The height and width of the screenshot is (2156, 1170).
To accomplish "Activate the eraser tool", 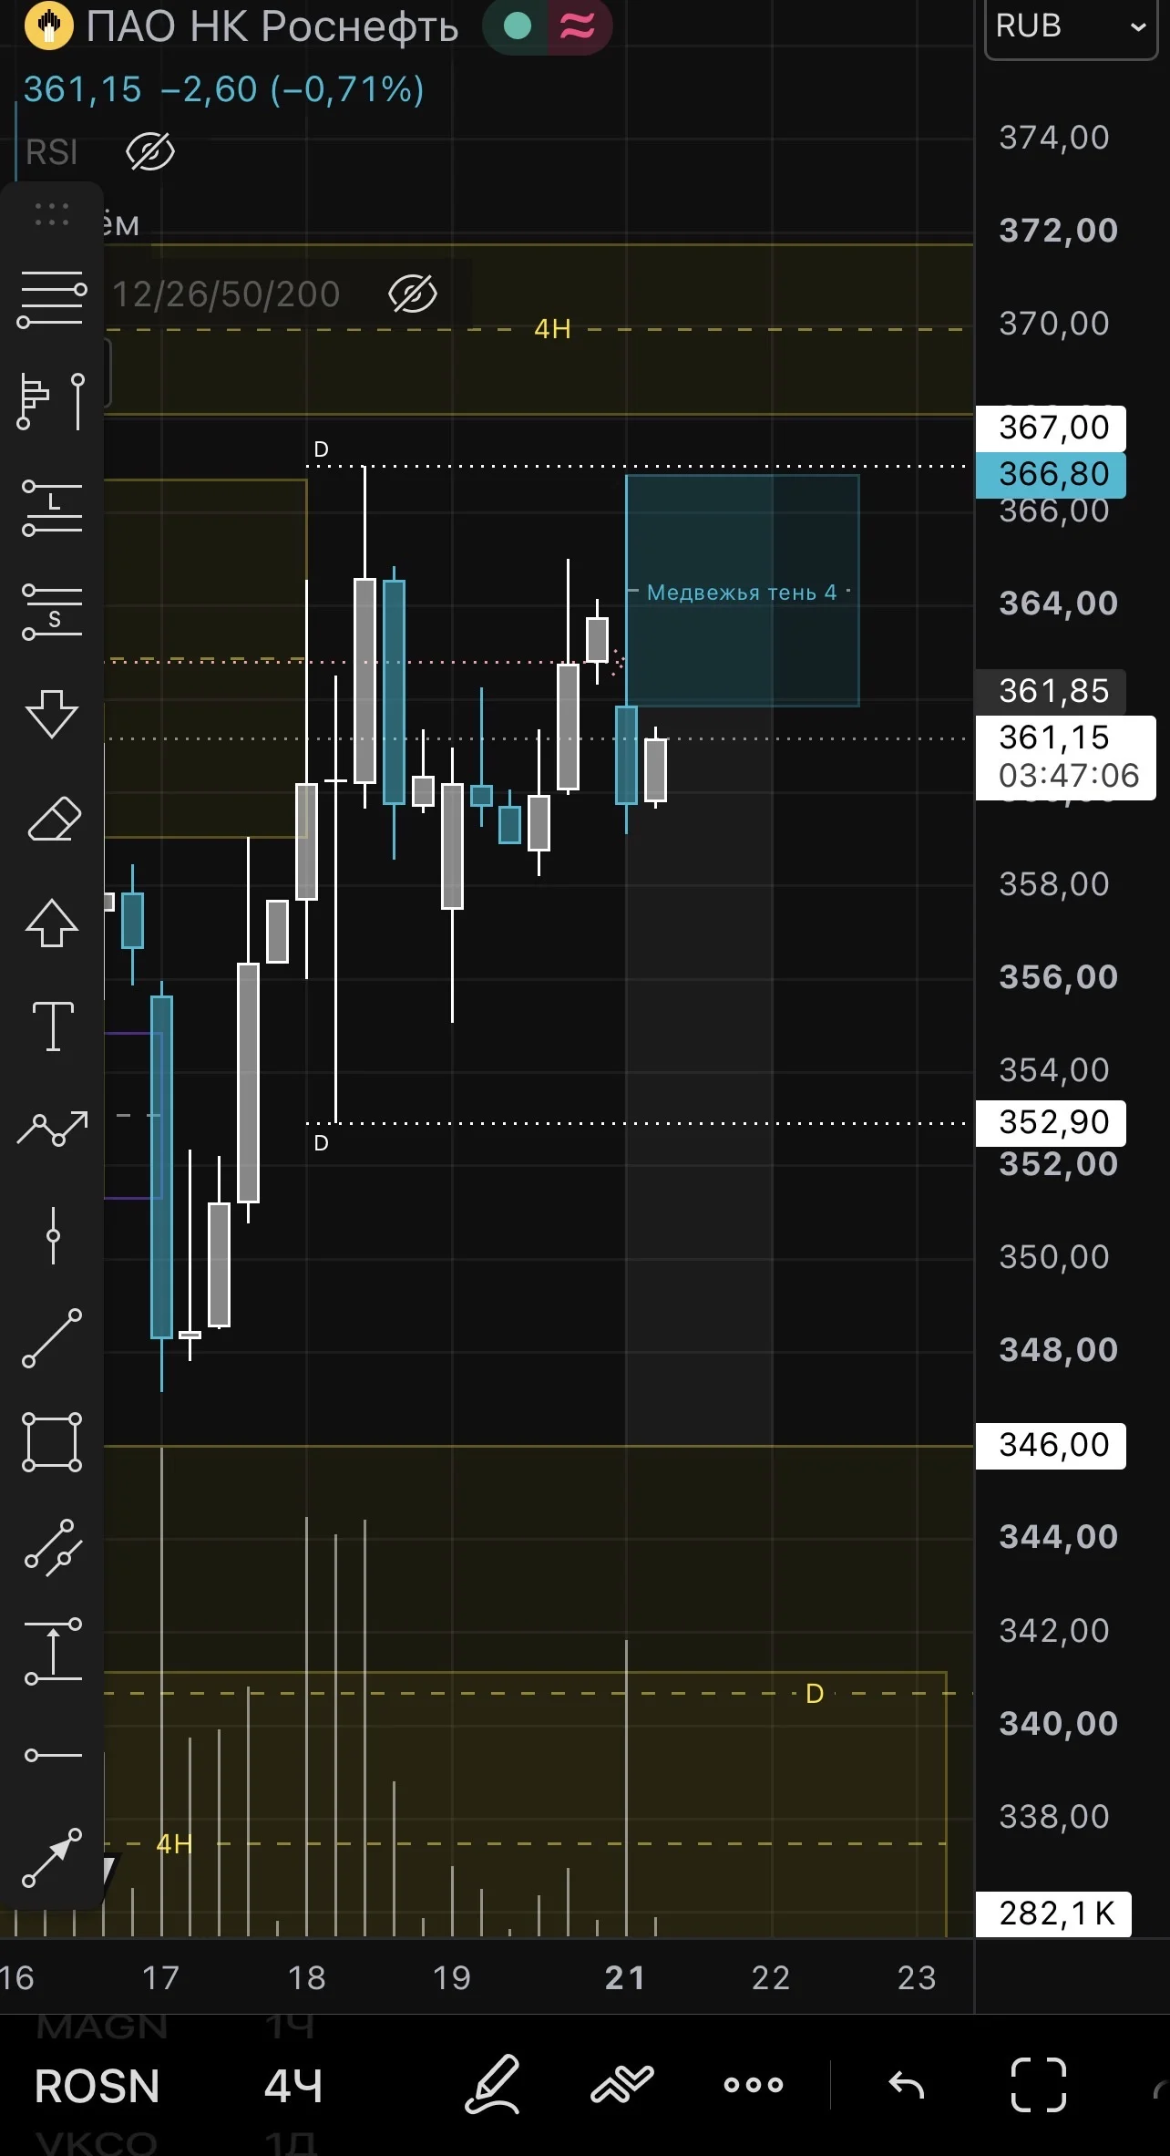I will (54, 819).
